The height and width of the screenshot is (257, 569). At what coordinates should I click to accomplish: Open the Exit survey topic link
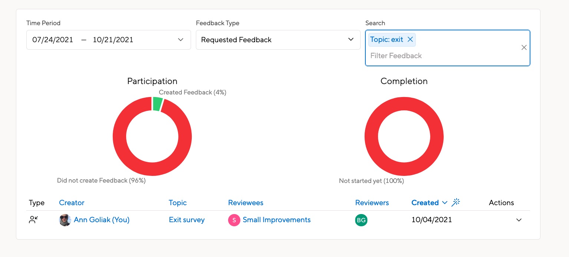pyautogui.click(x=187, y=220)
